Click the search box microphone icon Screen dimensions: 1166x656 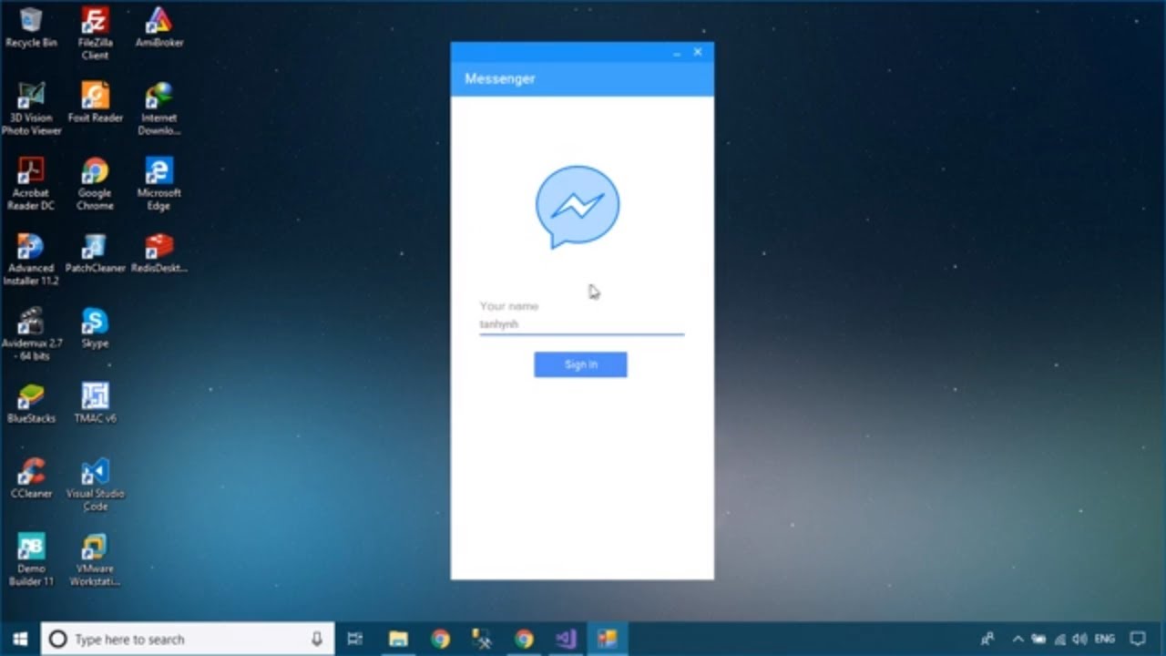(317, 639)
